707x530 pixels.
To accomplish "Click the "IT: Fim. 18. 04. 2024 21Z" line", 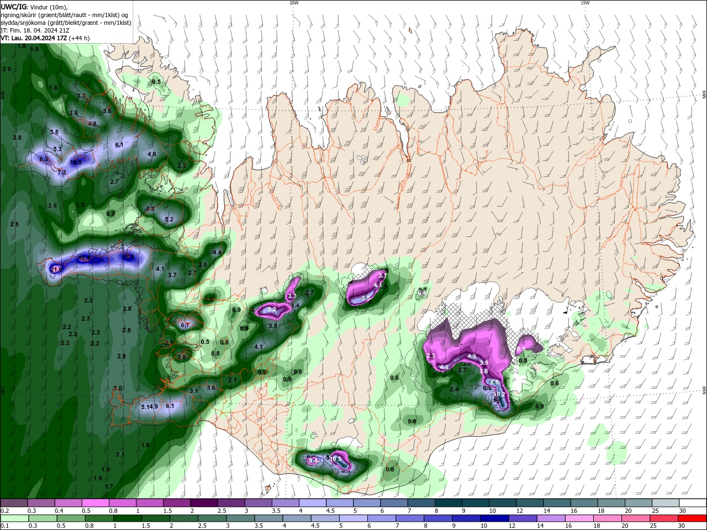I will [34, 30].
